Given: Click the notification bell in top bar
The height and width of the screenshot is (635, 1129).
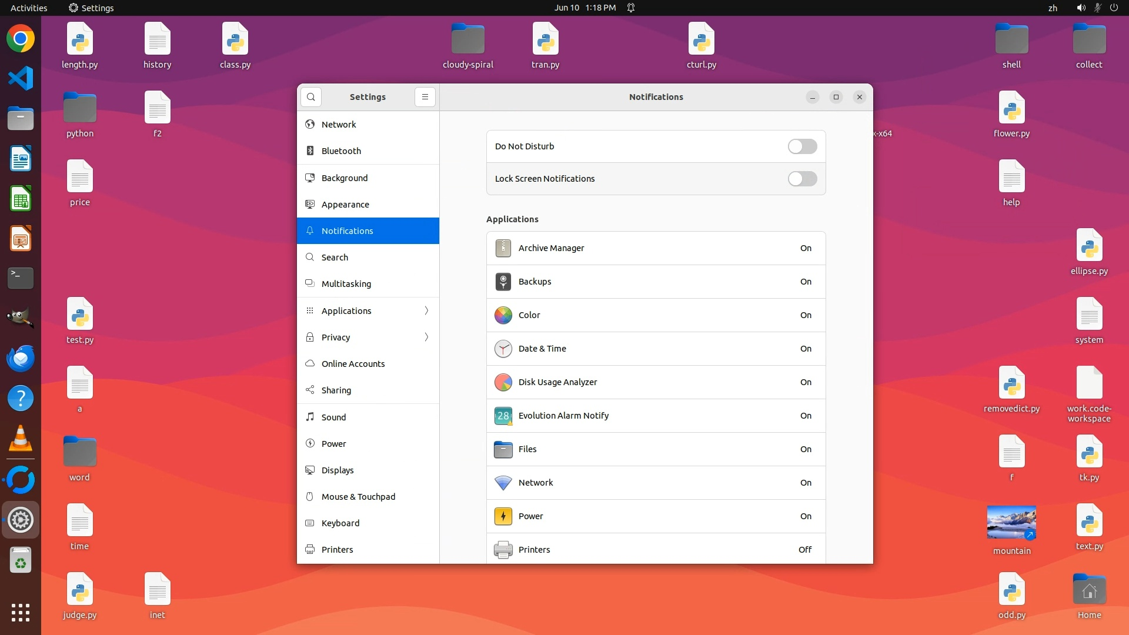Looking at the screenshot, I should [630, 8].
